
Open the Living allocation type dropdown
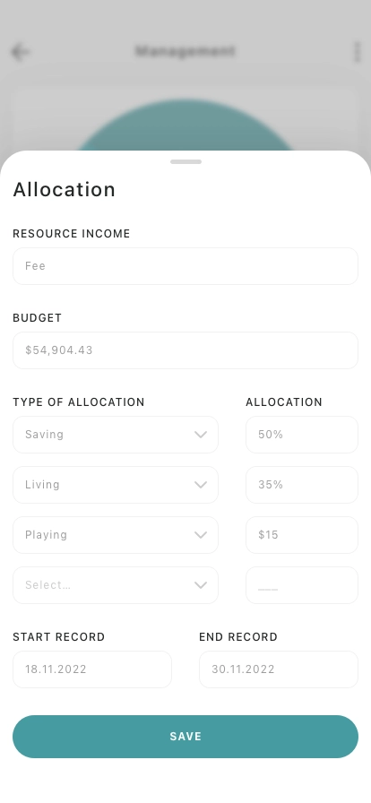tap(116, 485)
